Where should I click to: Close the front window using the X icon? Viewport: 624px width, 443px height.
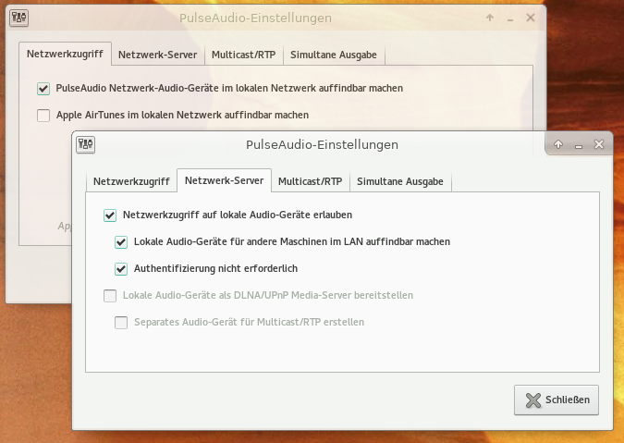pos(599,145)
